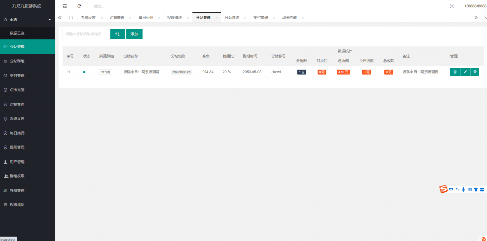Switch to the 系统设置 tab

[x=88, y=18]
